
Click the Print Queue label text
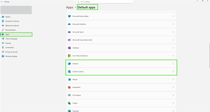77,95
